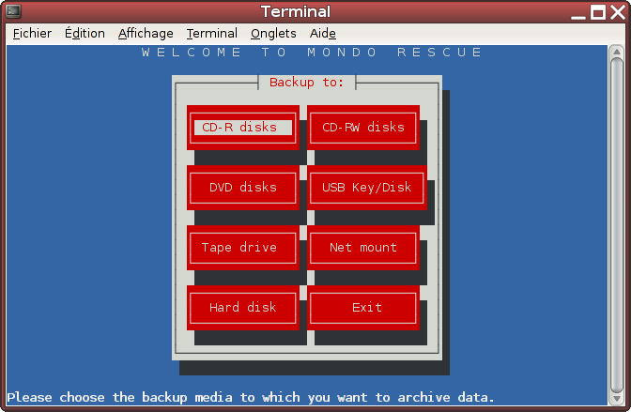
Task: Select the Tape drive button
Action: click(239, 247)
